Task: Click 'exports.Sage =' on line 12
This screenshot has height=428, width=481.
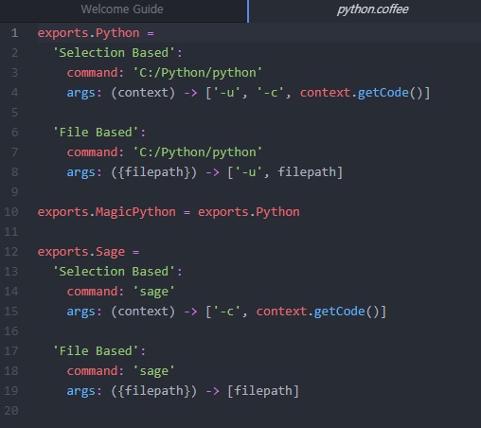Action: [x=88, y=252]
